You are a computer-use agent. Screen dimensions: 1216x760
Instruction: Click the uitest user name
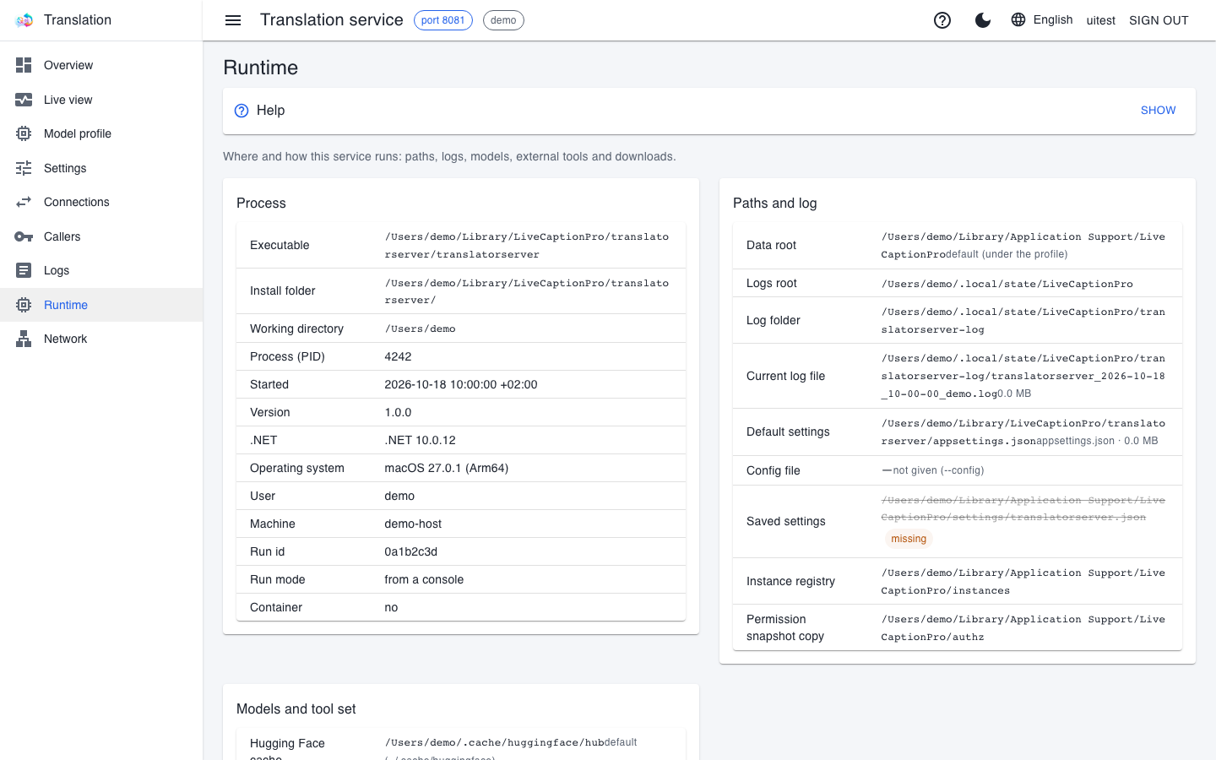(x=1100, y=20)
